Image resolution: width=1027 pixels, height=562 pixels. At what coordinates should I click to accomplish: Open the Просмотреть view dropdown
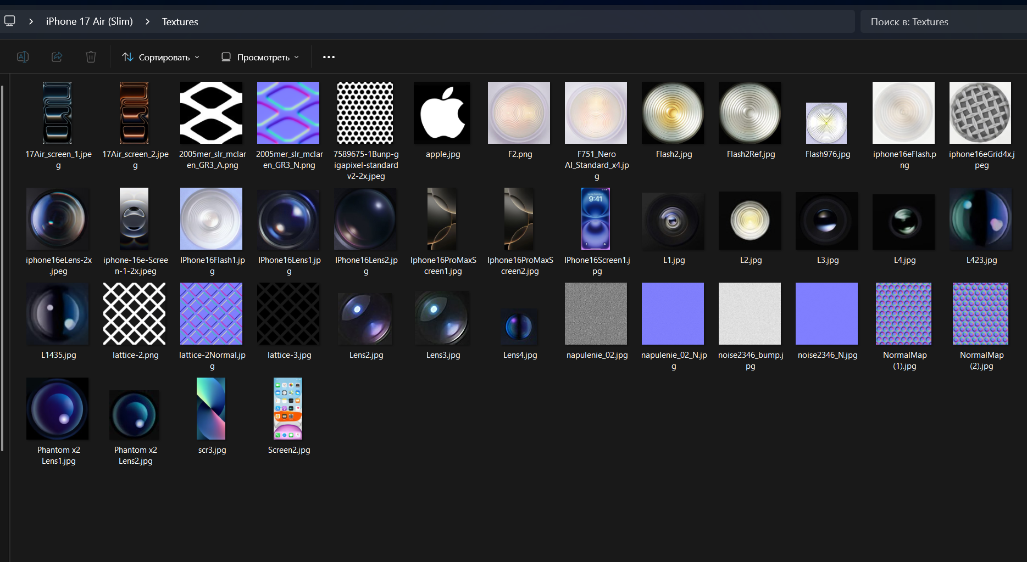260,57
